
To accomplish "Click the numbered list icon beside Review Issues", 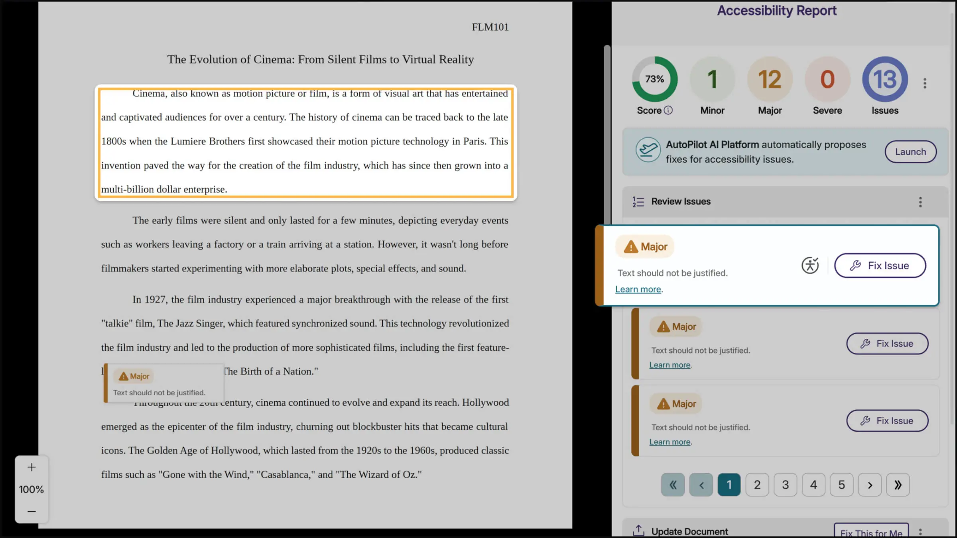I will (x=638, y=202).
